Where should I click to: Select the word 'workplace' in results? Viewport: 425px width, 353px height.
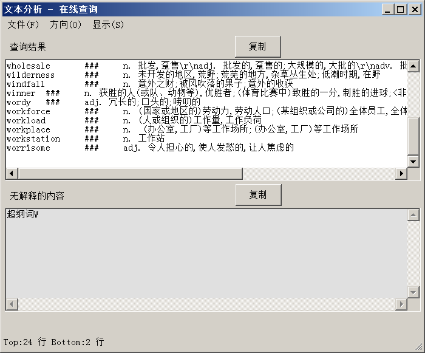pyautogui.click(x=29, y=129)
